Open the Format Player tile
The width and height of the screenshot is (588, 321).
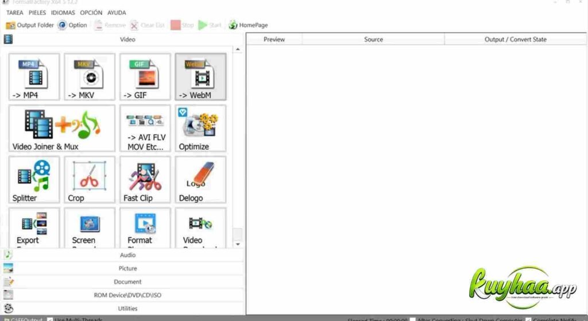click(x=145, y=227)
